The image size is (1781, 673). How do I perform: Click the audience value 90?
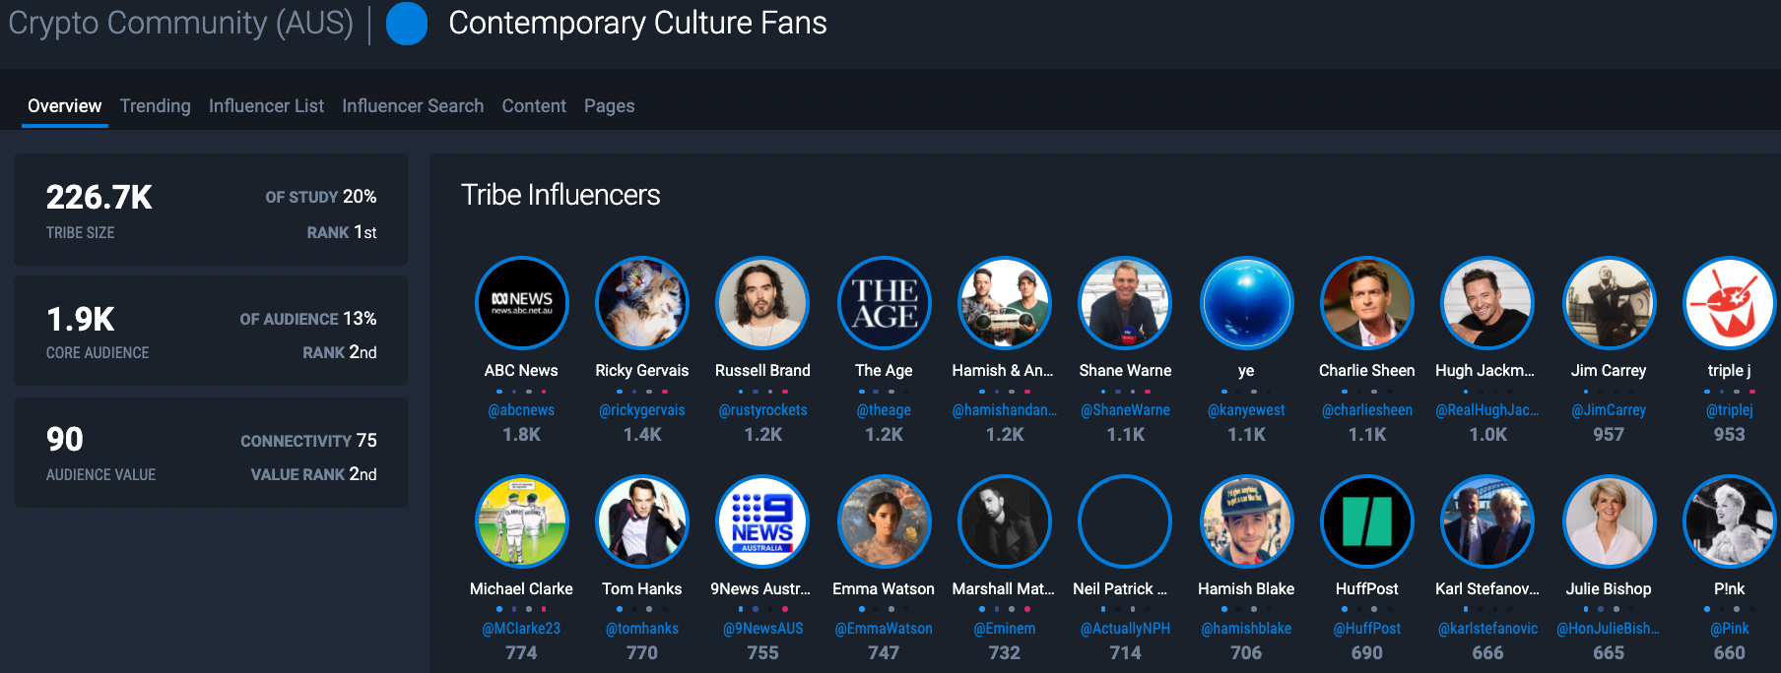pyautogui.click(x=65, y=439)
